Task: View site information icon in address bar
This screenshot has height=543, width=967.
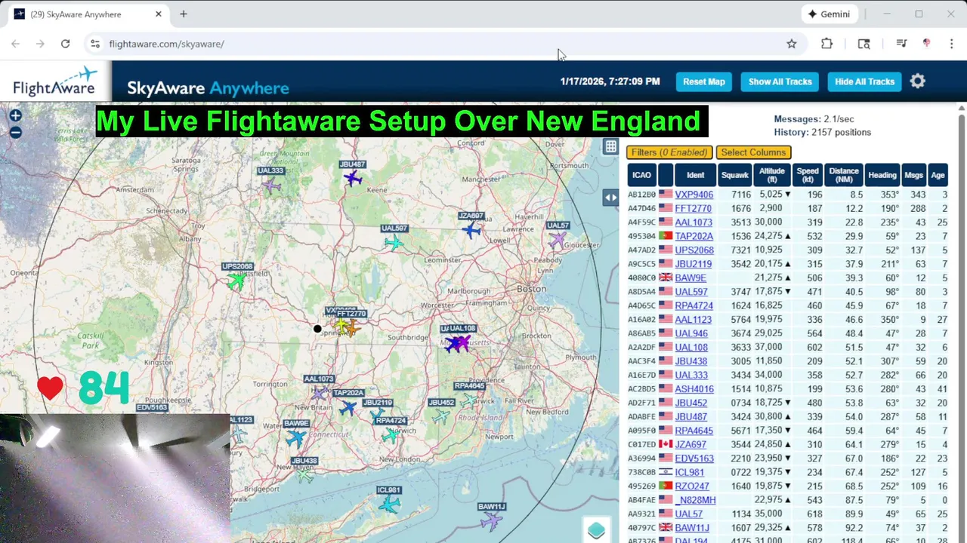Action: click(94, 44)
